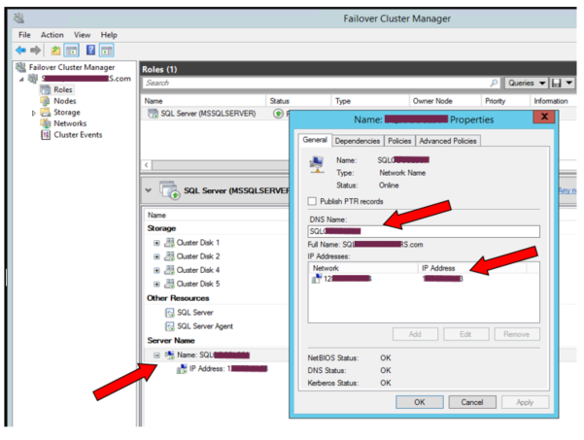Screen dimensions: 584x440
Task: Expand the Storage tree node arrow
Action: (33, 113)
